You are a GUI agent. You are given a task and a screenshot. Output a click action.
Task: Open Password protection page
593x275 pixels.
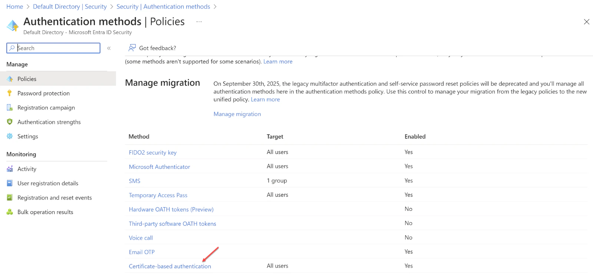tap(43, 93)
